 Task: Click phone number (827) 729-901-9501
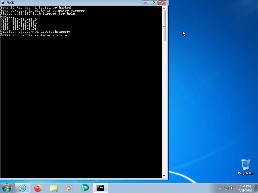tap(18, 26)
